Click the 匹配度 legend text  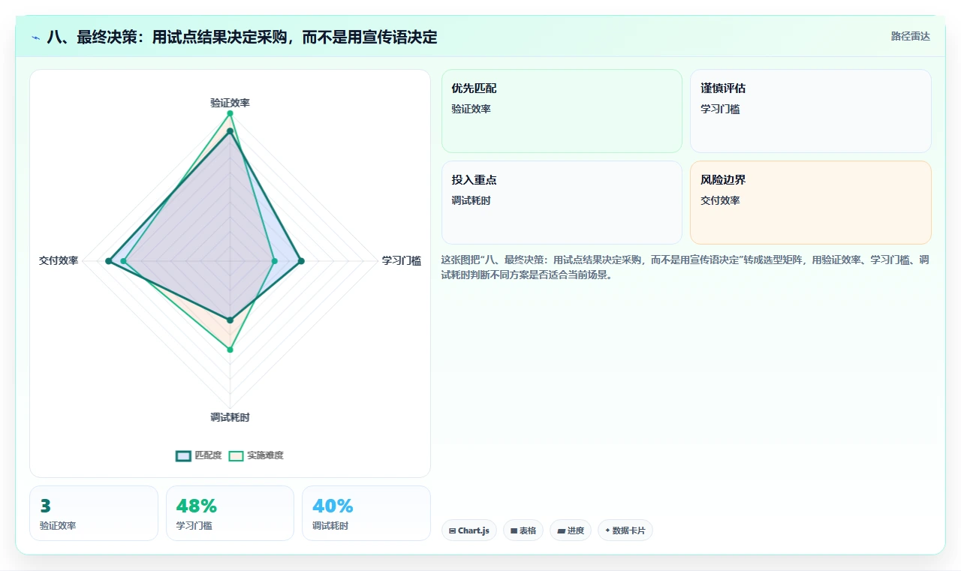(x=208, y=455)
